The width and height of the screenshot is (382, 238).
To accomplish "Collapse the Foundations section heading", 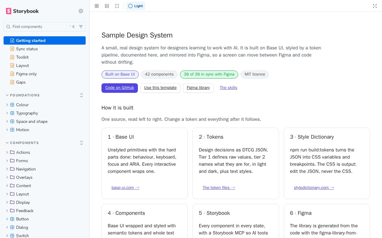I will click(23, 95).
